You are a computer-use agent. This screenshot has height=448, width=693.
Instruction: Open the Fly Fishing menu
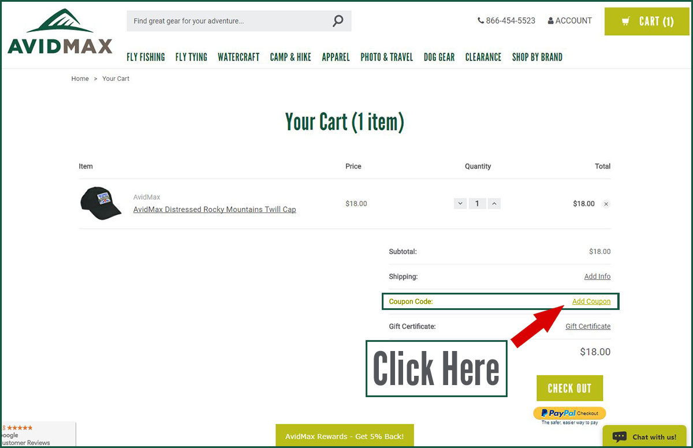tap(146, 57)
